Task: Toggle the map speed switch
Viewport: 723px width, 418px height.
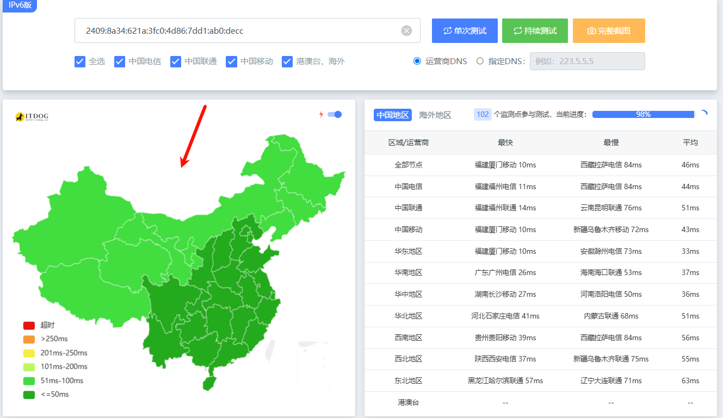Action: [x=335, y=114]
